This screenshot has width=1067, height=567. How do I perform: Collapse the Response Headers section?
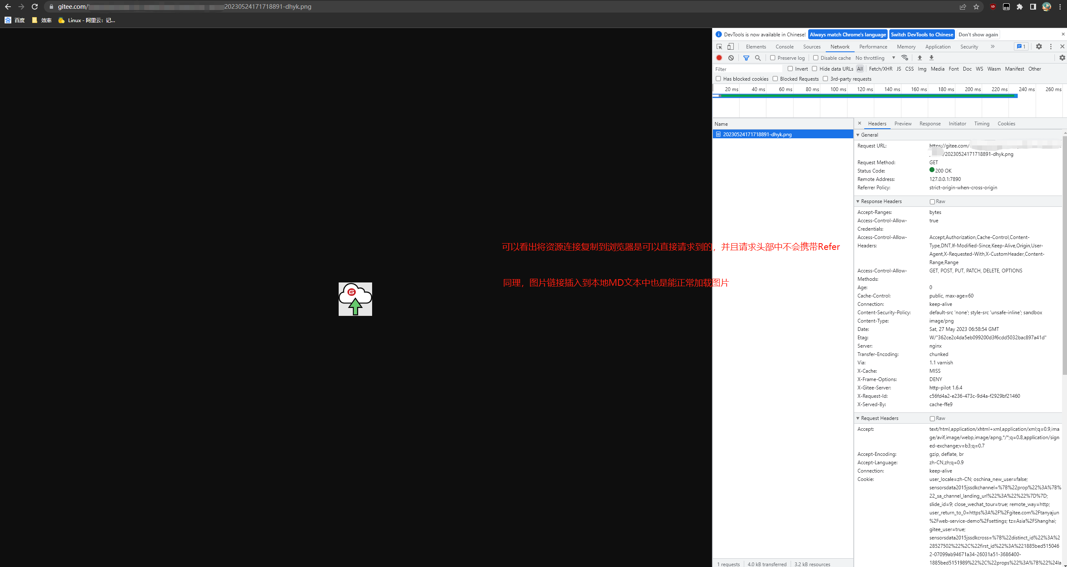[x=858, y=201]
